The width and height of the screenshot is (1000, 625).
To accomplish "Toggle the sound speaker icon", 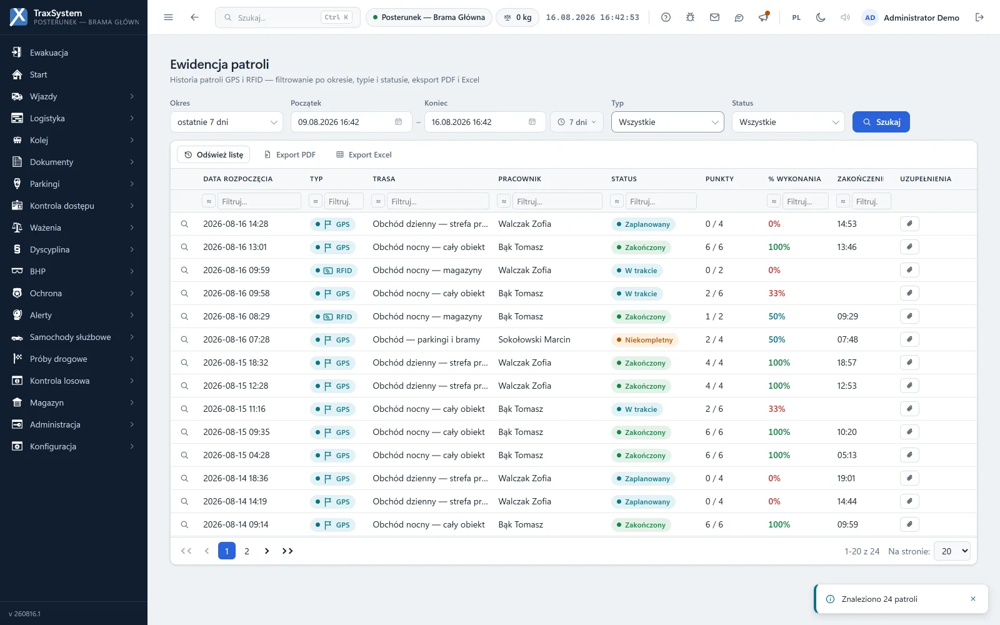I will tap(845, 17).
